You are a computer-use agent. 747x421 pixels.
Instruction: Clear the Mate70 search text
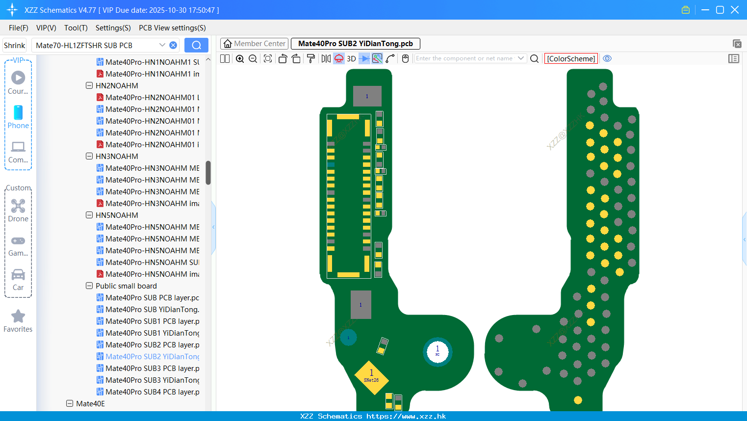click(x=173, y=45)
